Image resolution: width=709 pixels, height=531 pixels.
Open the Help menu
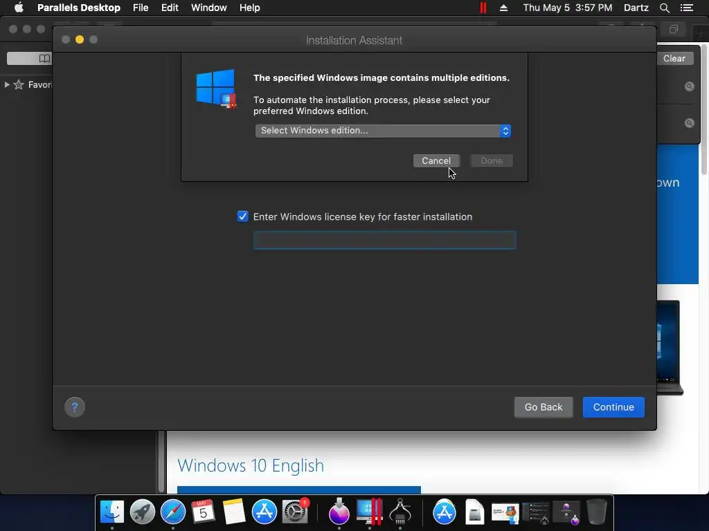click(x=249, y=8)
